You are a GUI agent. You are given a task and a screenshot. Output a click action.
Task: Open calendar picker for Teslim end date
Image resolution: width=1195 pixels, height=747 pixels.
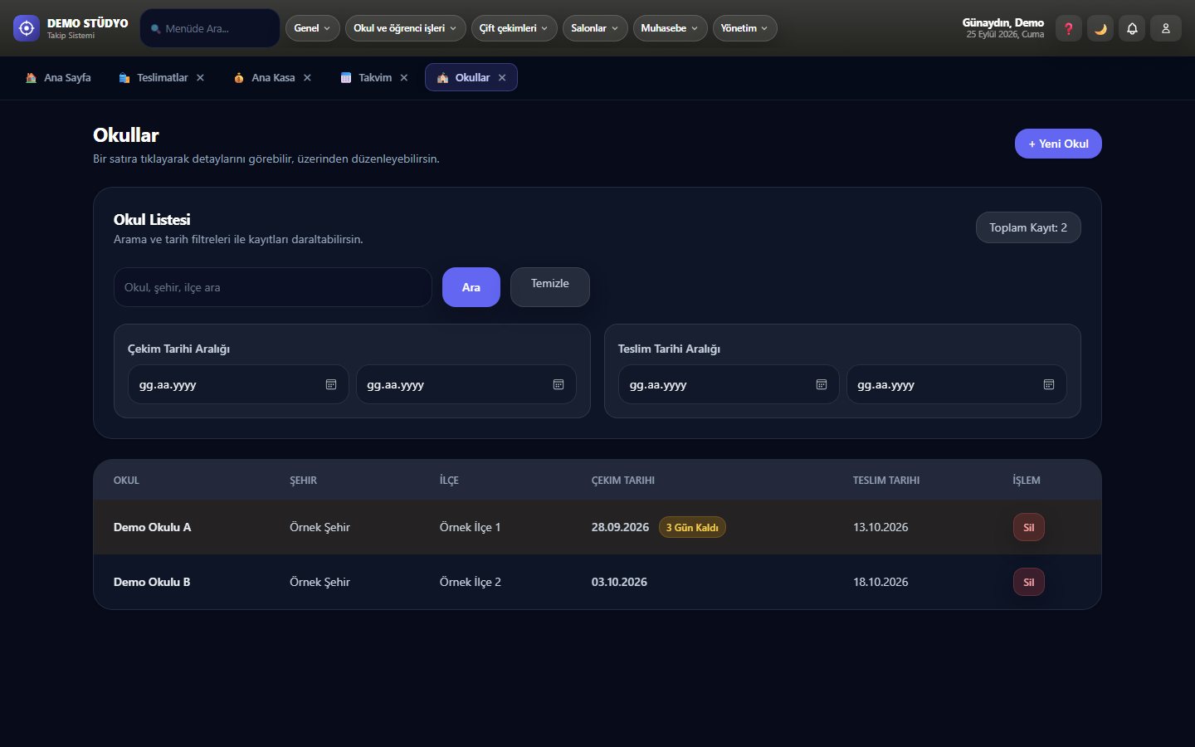(1049, 384)
